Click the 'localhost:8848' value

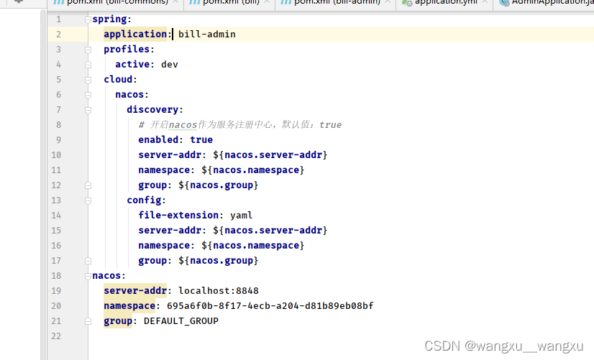[x=219, y=291]
